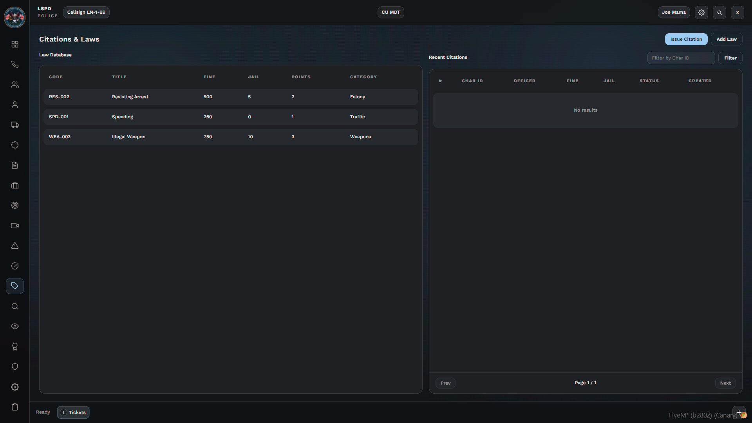
Task: Open the clipboard icon at sidebar bottom
Action: point(15,407)
